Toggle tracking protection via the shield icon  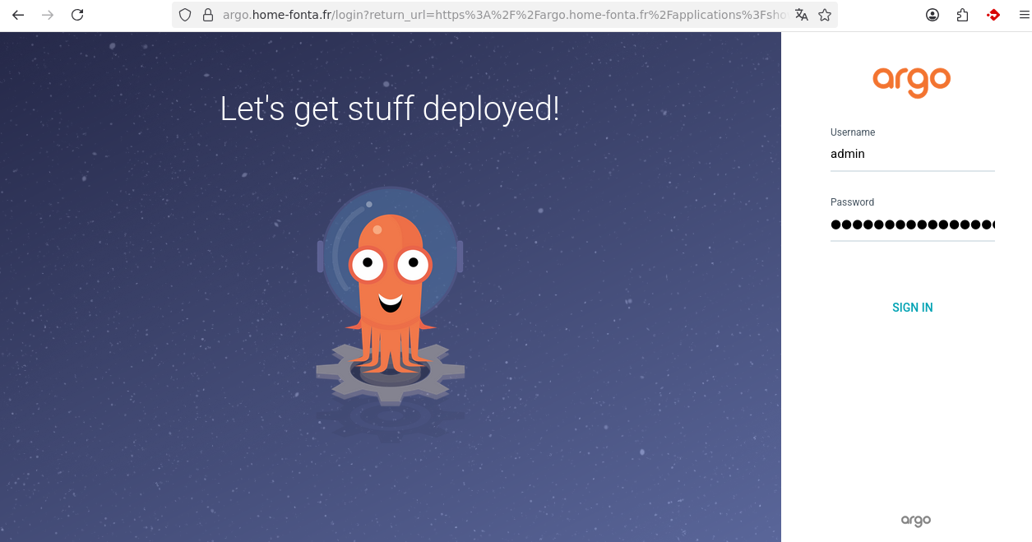pyautogui.click(x=184, y=14)
